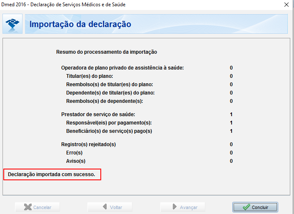Click the 'Importação da declaração' header title
The image size is (294, 214).
coord(80,25)
